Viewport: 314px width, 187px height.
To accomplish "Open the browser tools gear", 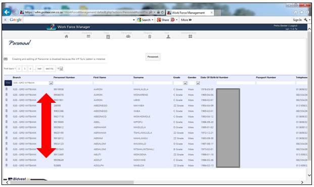I will (307, 12).
